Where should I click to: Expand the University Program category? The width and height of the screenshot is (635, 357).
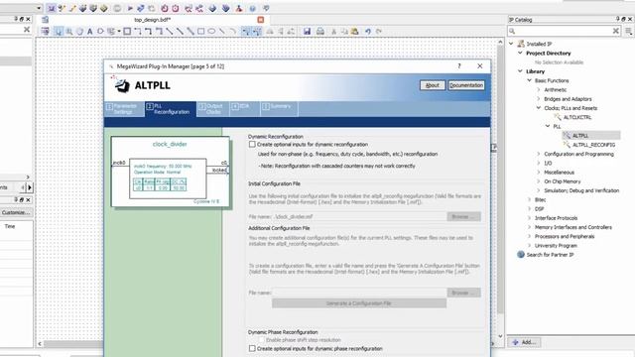coord(529,245)
